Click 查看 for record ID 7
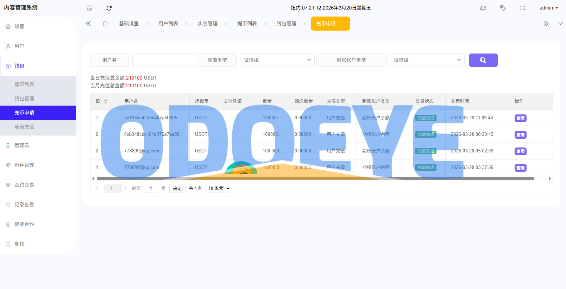 coord(520,118)
